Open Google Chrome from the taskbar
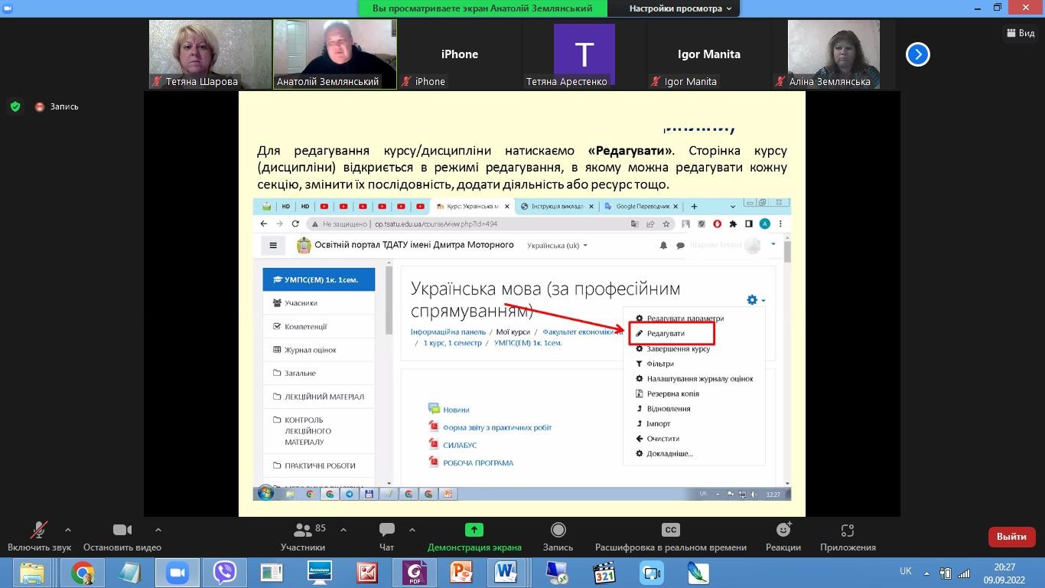 point(82,572)
